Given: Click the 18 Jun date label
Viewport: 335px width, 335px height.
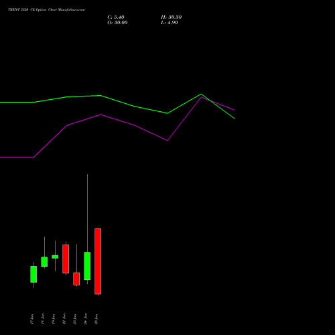Looking at the screenshot, I should point(43,319).
